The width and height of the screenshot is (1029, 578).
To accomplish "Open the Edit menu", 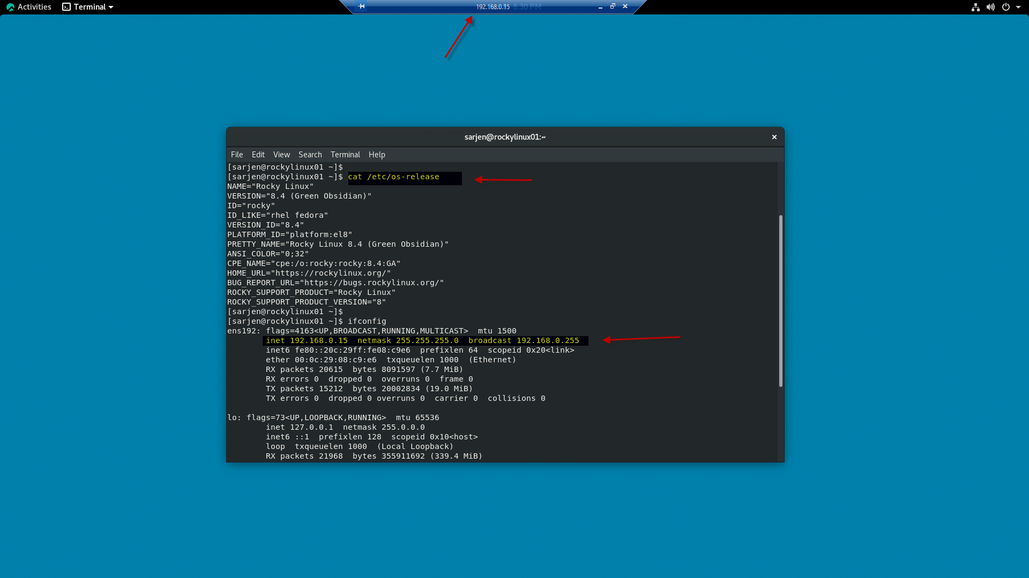I will click(x=258, y=155).
